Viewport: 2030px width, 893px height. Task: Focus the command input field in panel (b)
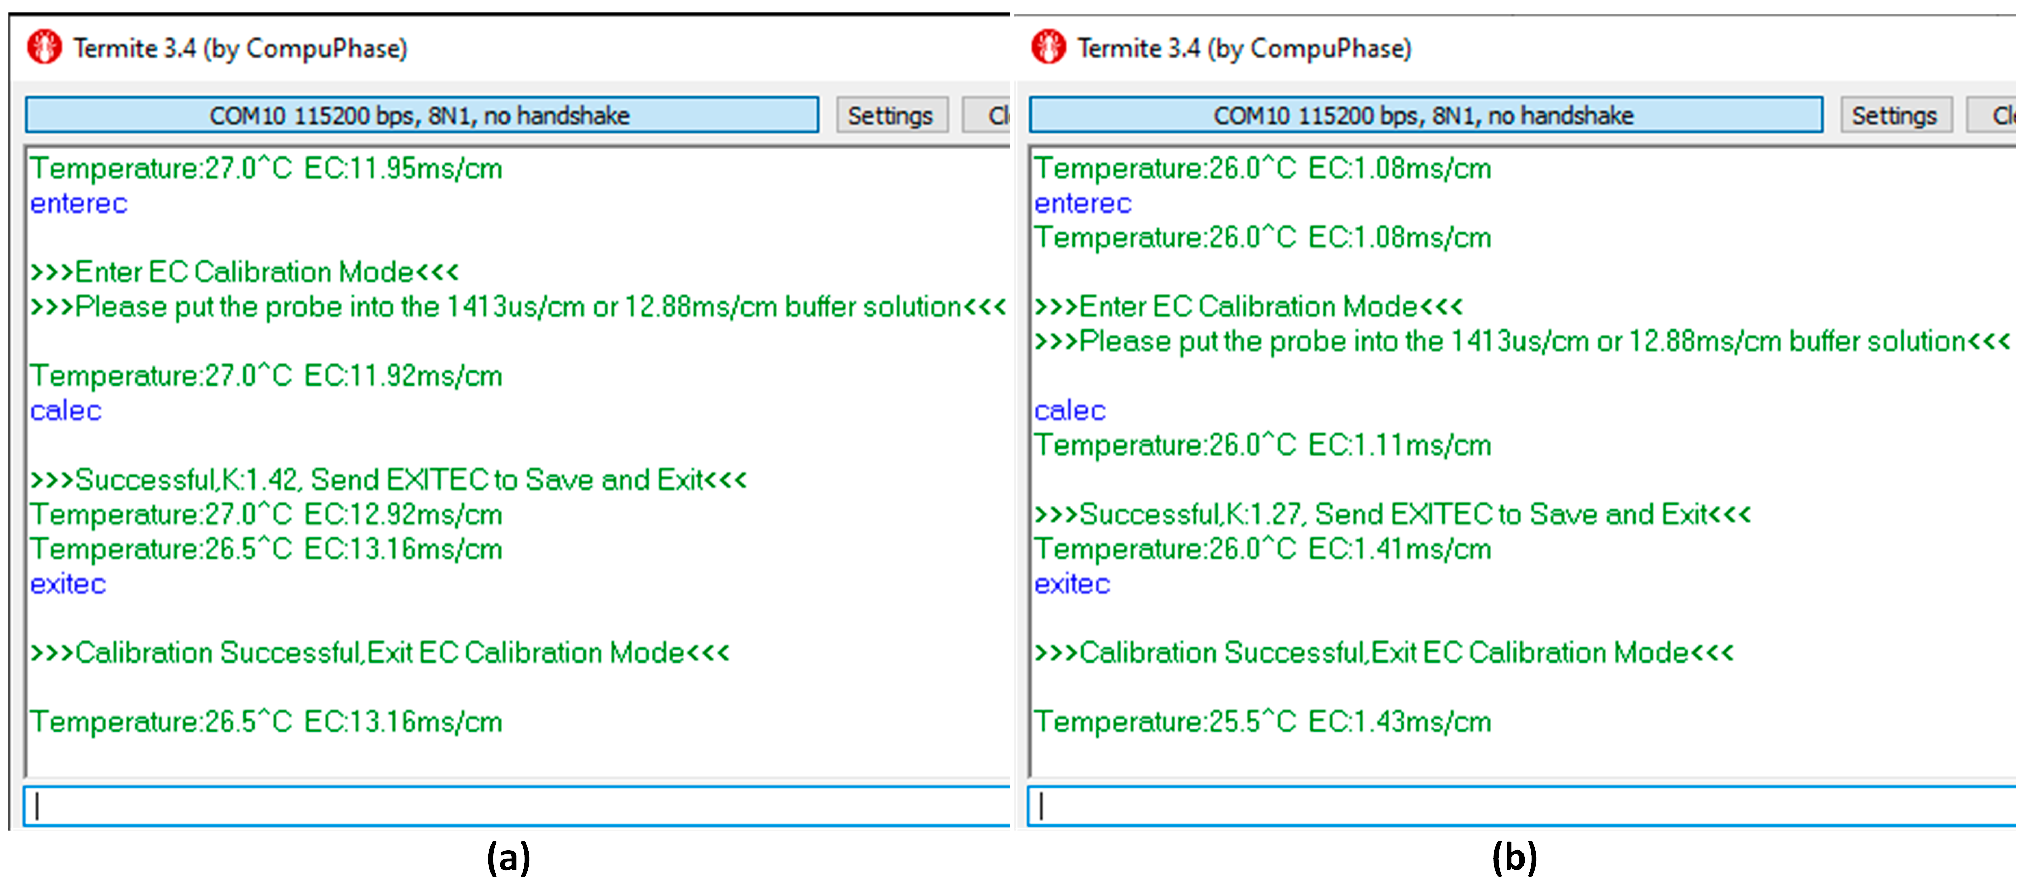coord(1521,805)
